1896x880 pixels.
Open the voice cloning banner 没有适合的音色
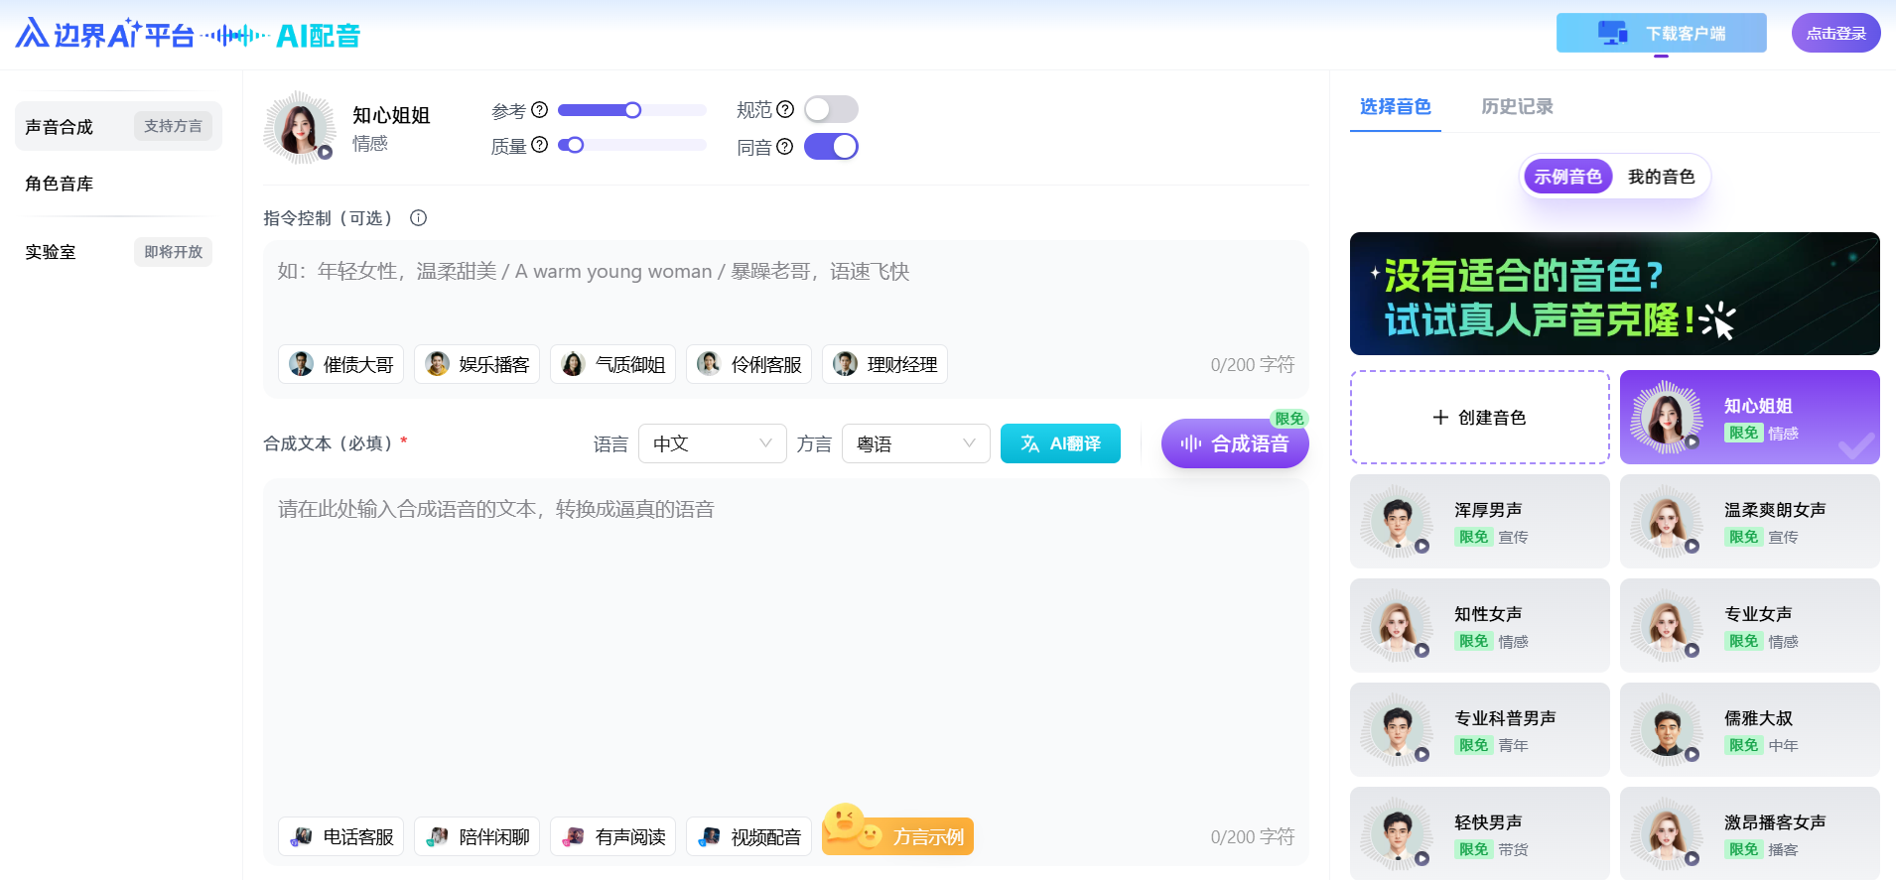(1614, 294)
